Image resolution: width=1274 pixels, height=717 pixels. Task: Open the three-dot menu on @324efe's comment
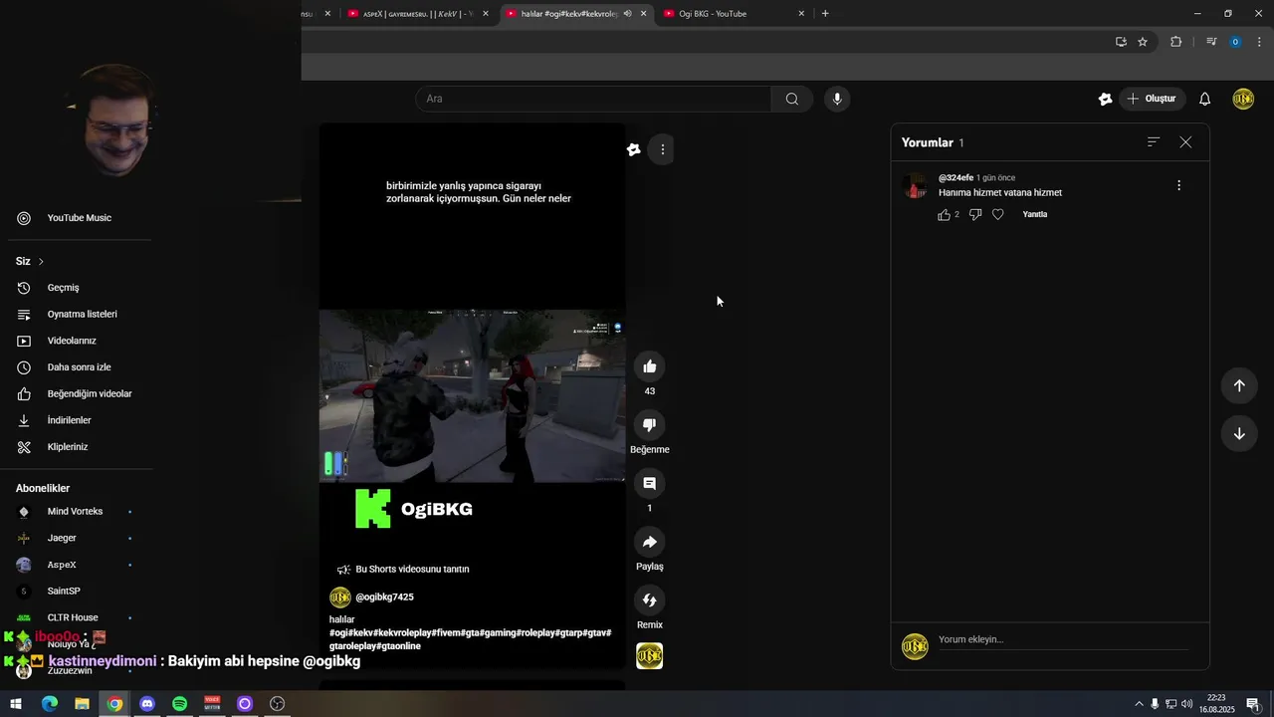click(x=1178, y=185)
